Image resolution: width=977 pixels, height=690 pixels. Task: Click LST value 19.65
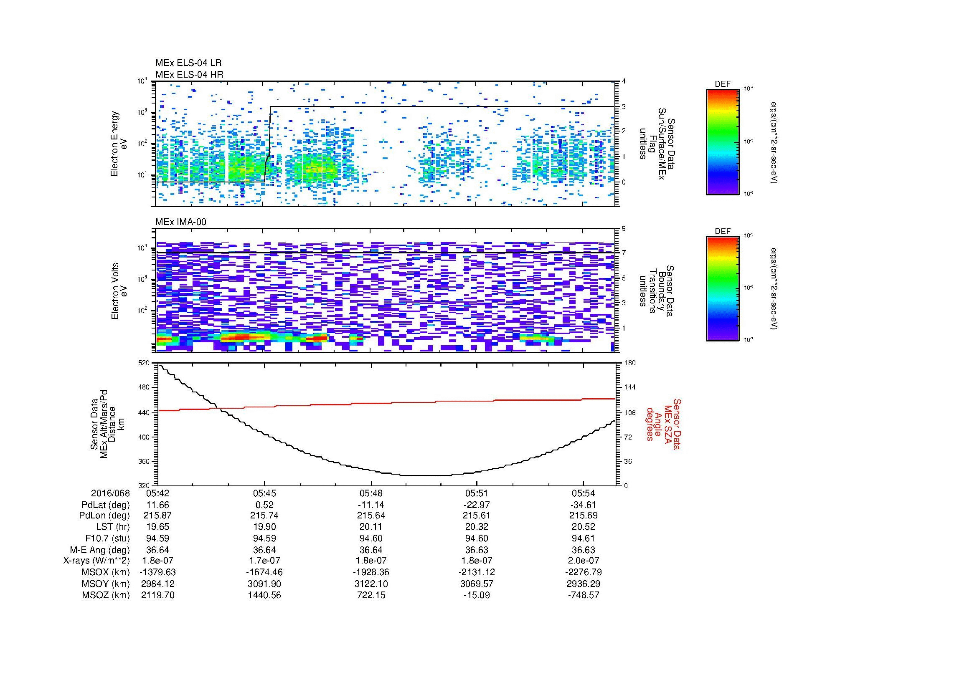tap(158, 527)
